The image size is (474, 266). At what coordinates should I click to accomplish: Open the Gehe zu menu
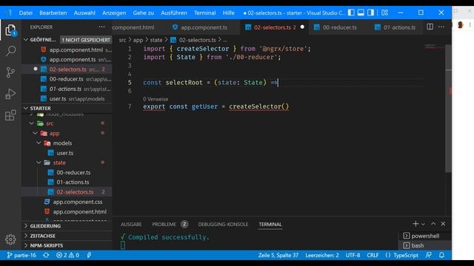coord(143,13)
